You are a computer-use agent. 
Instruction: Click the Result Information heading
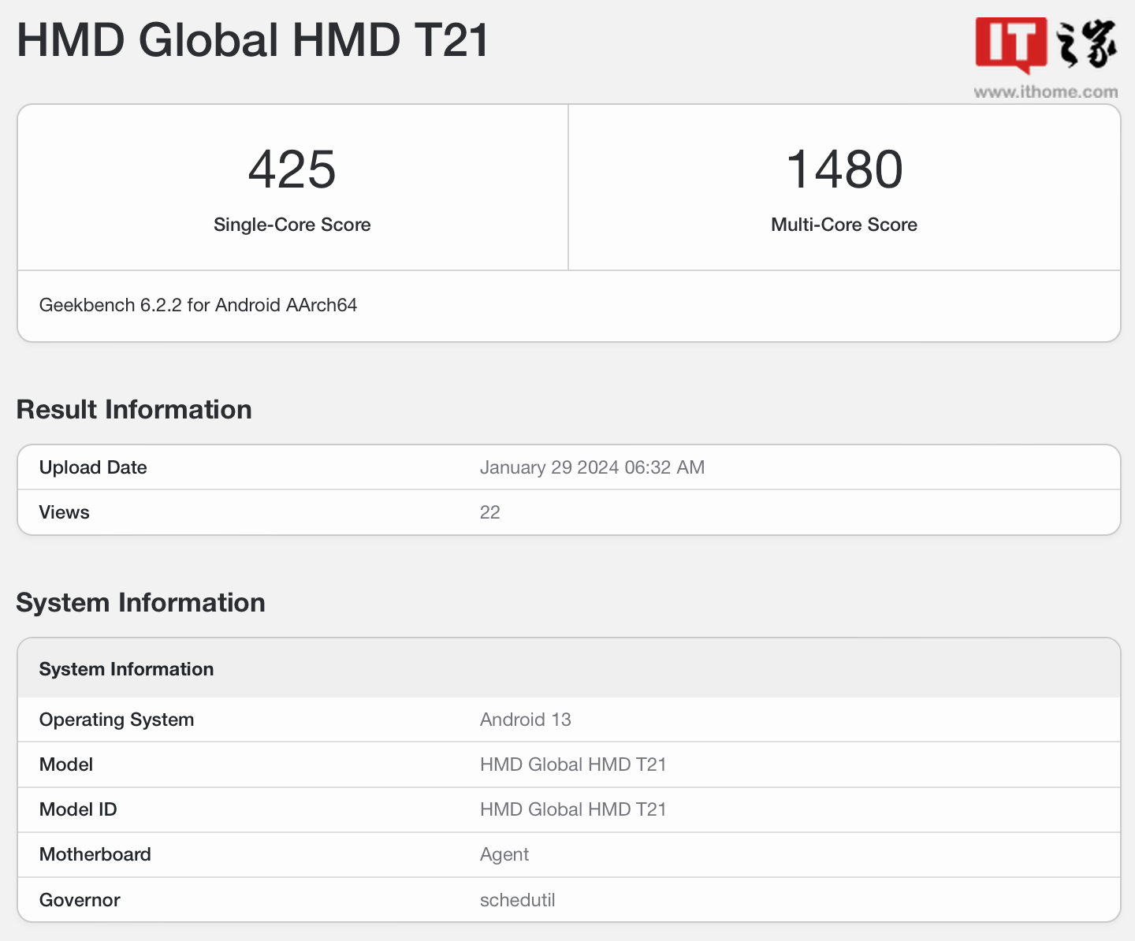click(134, 410)
